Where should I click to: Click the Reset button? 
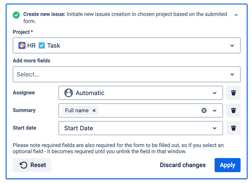(32, 165)
